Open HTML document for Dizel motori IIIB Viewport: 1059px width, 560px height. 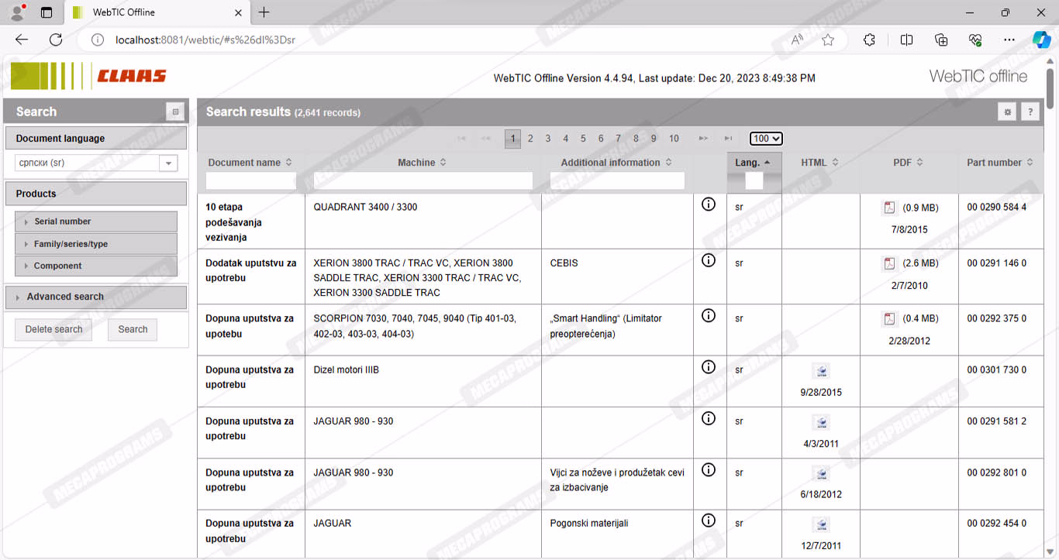pos(821,371)
